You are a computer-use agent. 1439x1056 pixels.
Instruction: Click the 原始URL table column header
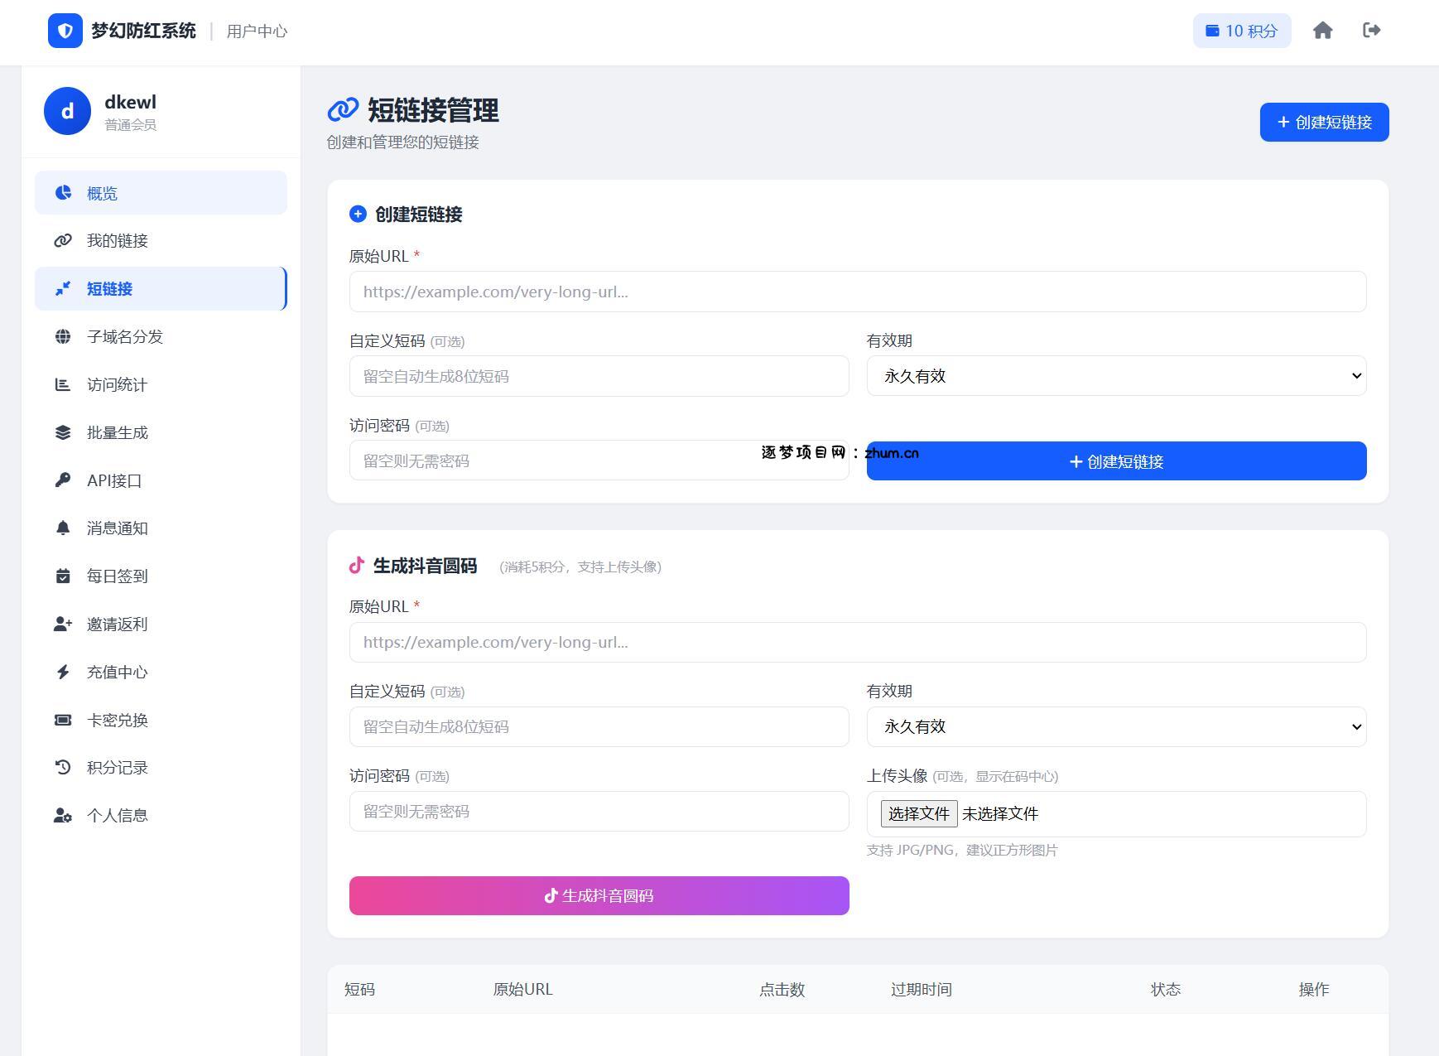pyautogui.click(x=522, y=990)
